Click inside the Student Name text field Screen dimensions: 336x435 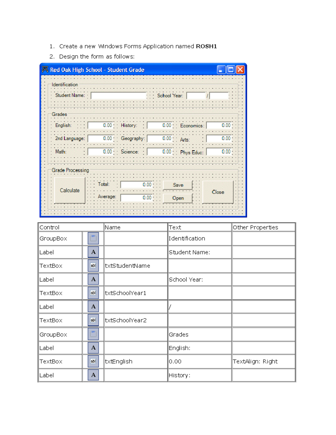pos(119,95)
